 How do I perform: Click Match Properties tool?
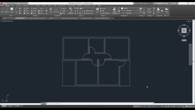pos(115,10)
